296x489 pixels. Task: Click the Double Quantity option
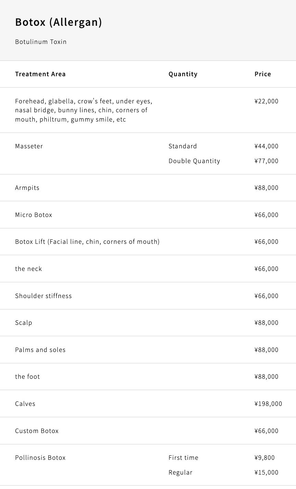(x=194, y=161)
